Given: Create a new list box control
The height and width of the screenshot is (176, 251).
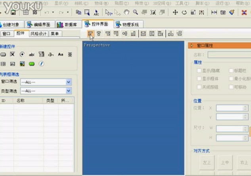Looking at the screenshot, I should (x=42, y=54).
